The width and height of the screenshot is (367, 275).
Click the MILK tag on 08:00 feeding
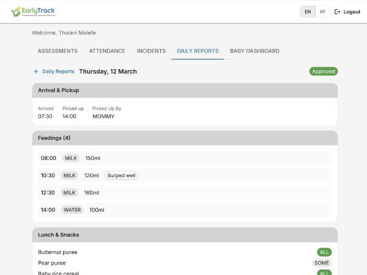click(71, 158)
